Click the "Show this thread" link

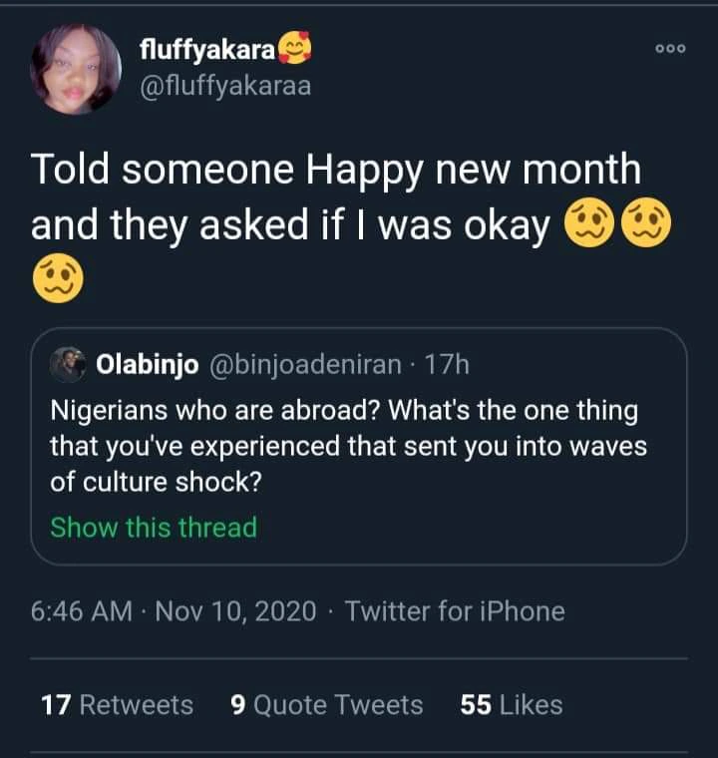point(154,527)
